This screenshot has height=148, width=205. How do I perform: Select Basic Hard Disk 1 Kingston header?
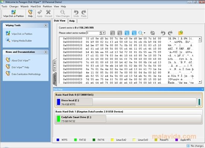click(x=89, y=111)
